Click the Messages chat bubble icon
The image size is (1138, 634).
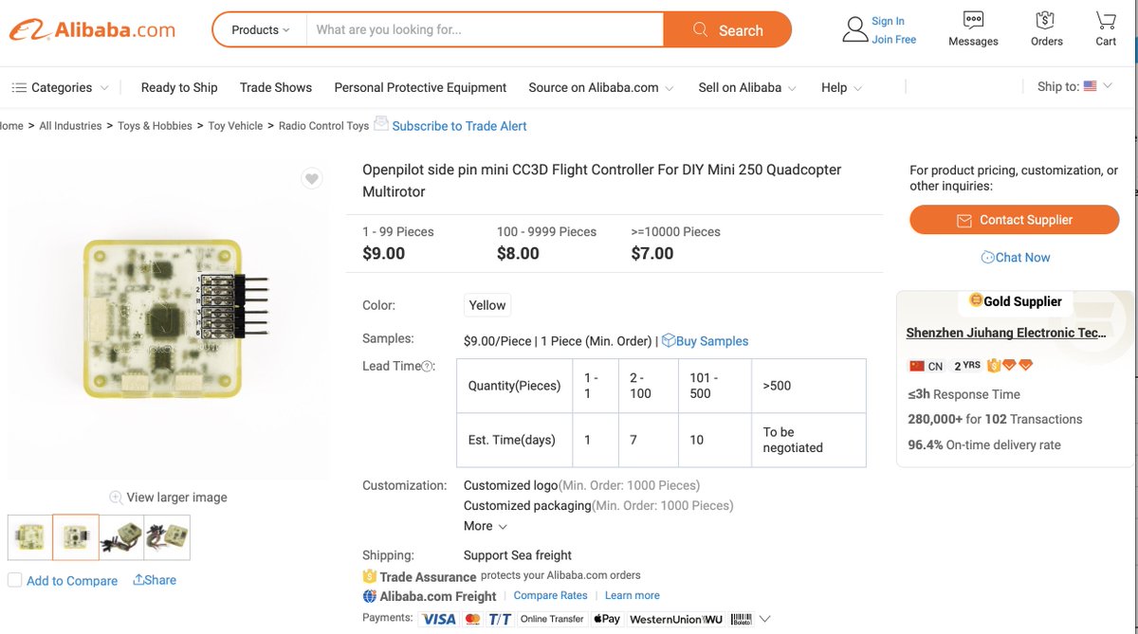click(x=973, y=20)
